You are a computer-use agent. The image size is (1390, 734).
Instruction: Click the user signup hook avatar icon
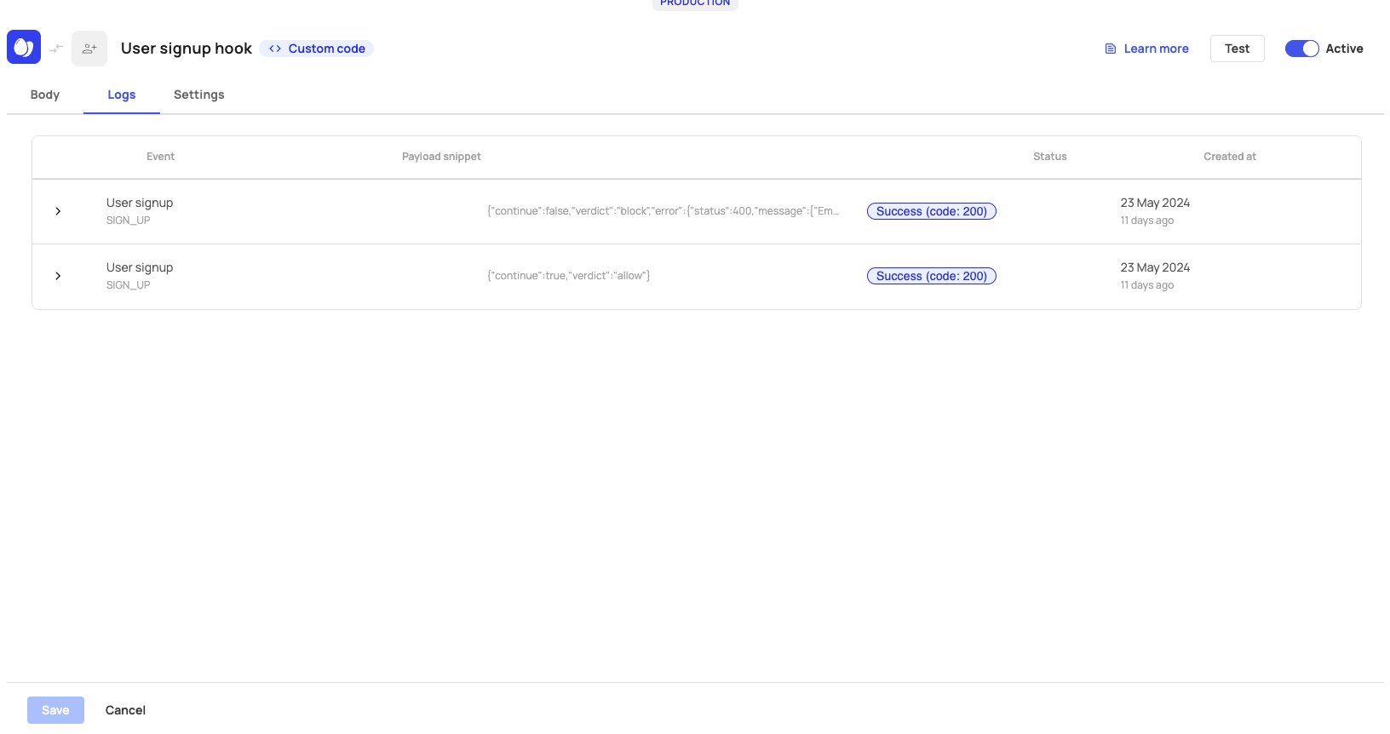(89, 49)
